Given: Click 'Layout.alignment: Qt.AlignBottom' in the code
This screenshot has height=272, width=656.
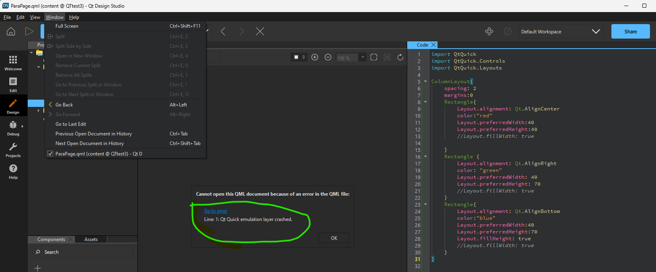Looking at the screenshot, I should click(508, 211).
